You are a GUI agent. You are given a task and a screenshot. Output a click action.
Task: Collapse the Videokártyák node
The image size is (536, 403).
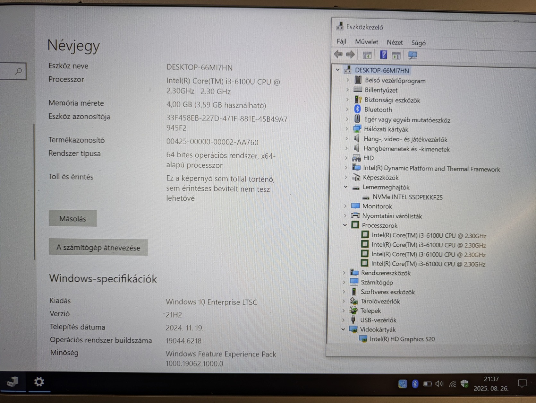tap(343, 329)
